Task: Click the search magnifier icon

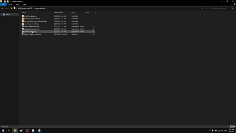Action: click(x=233, y=8)
